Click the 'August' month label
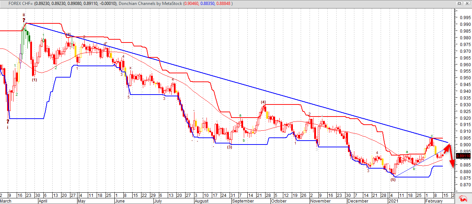 (202, 201)
